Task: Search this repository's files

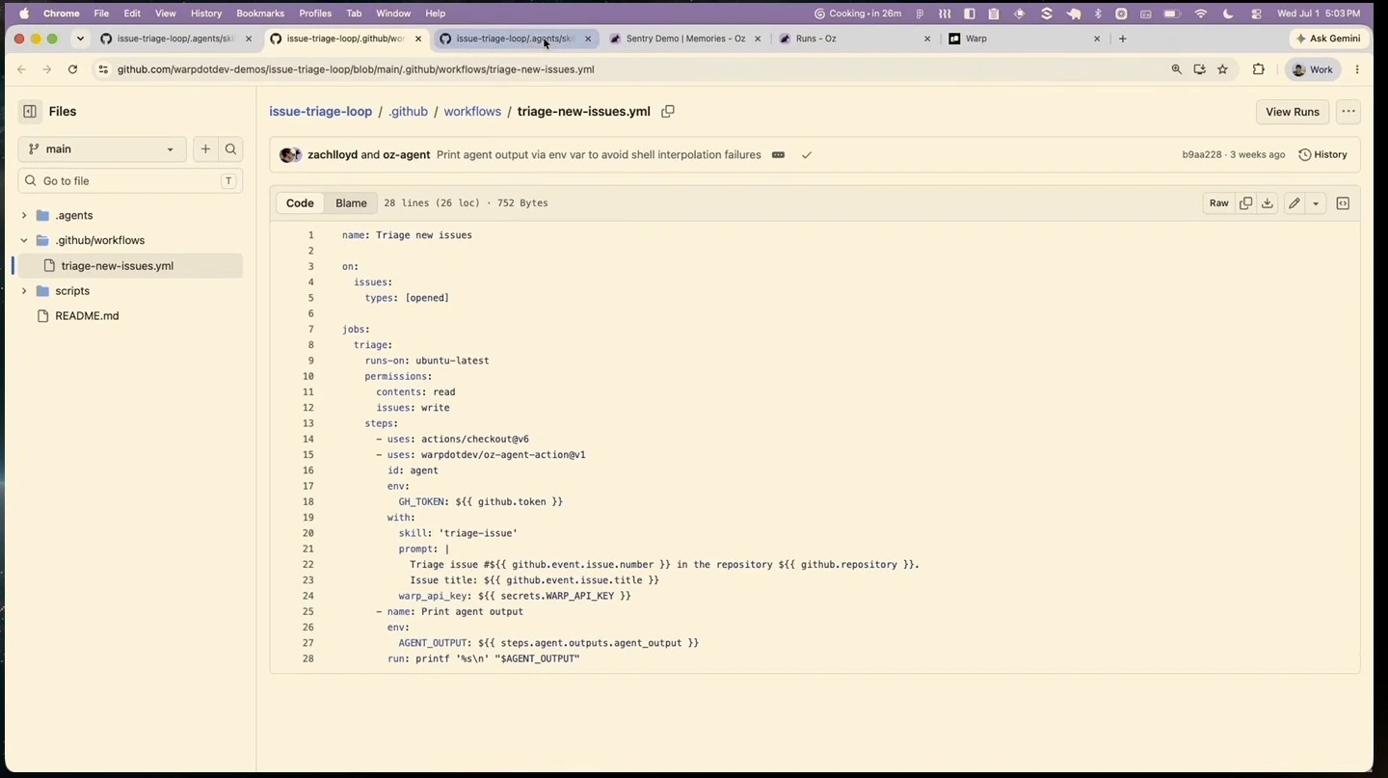Action: 230,149
